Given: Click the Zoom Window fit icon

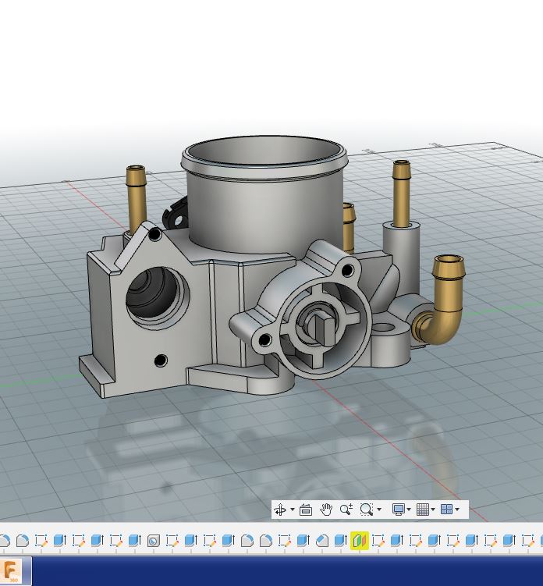Looking at the screenshot, I should (366, 510).
